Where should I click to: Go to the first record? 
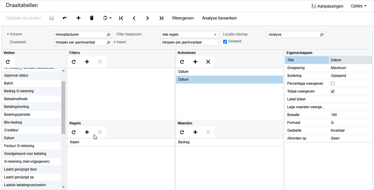point(121,18)
